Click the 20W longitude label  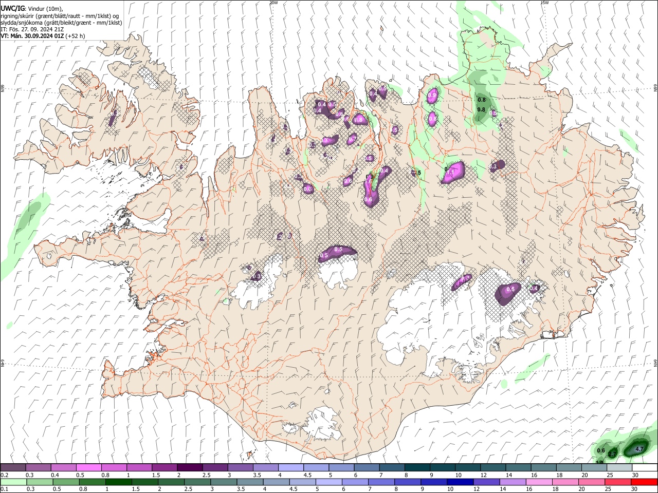[x=273, y=3]
